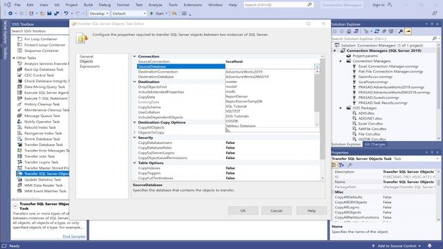Open the Develop configuration dropdown

(99, 13)
